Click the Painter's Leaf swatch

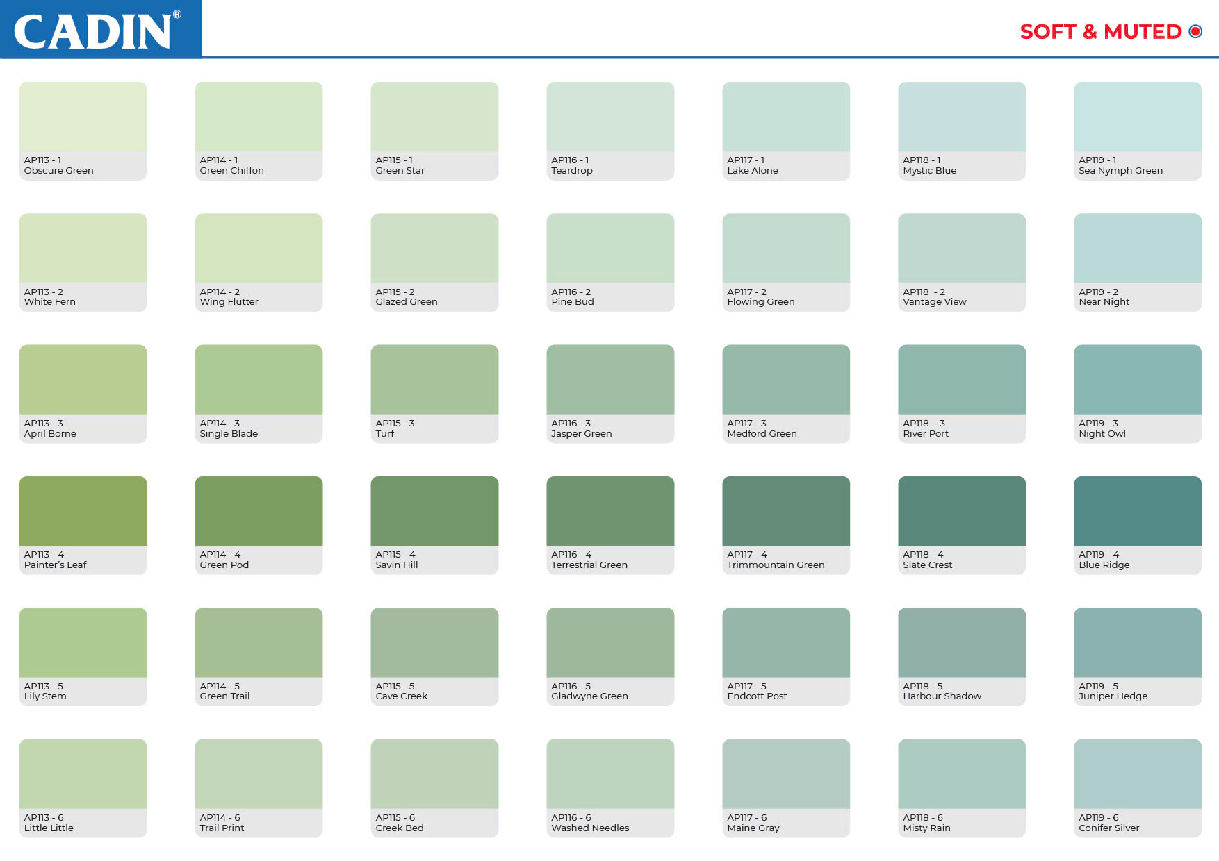pyautogui.click(x=83, y=510)
